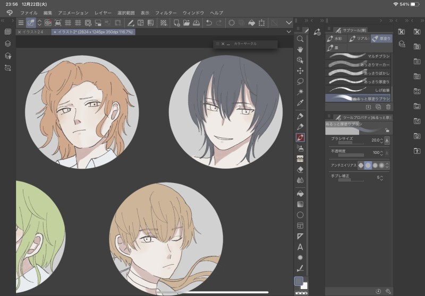Open the canvas tab list chevron

tap(288, 32)
